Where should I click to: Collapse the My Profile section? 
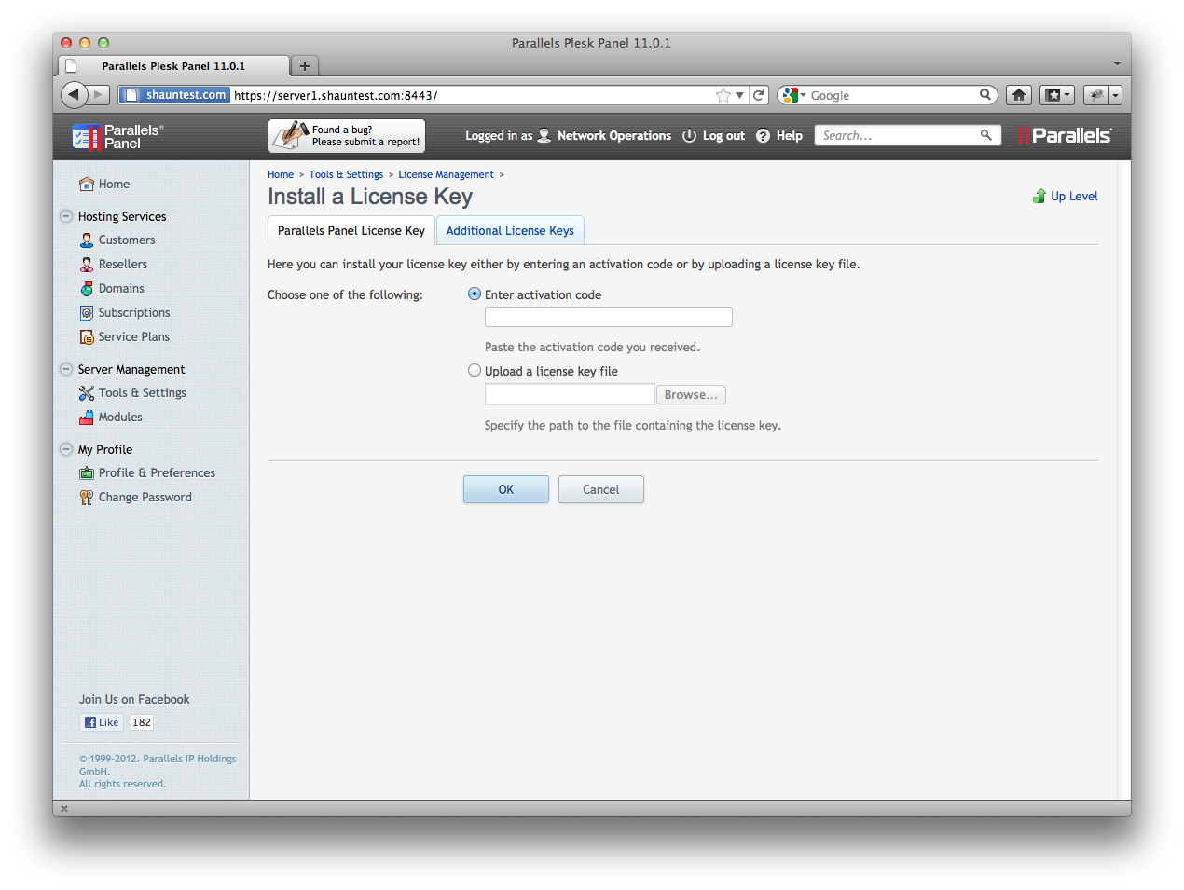point(66,449)
